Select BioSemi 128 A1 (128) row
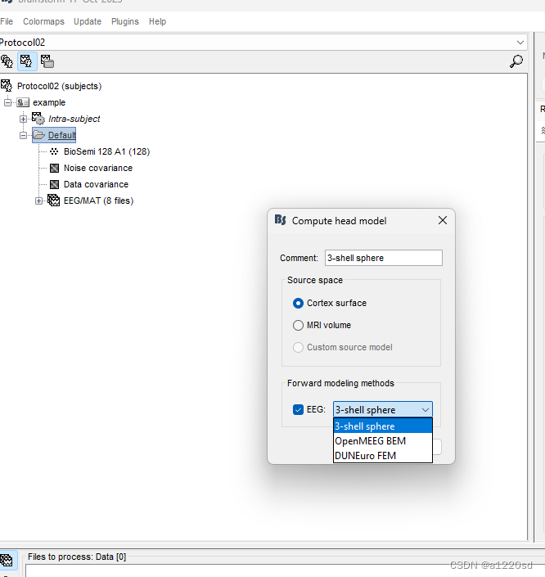The height and width of the screenshot is (577, 545). (106, 151)
